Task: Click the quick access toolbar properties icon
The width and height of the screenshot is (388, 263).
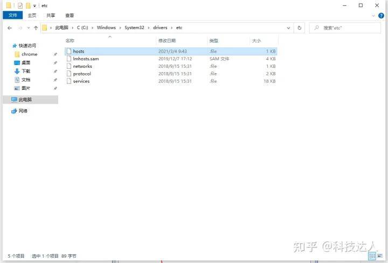Action: 20,5
